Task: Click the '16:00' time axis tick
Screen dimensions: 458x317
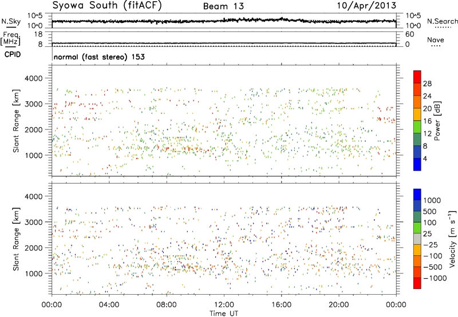Action: (281, 305)
